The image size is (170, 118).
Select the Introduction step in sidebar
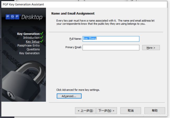tap(31, 38)
